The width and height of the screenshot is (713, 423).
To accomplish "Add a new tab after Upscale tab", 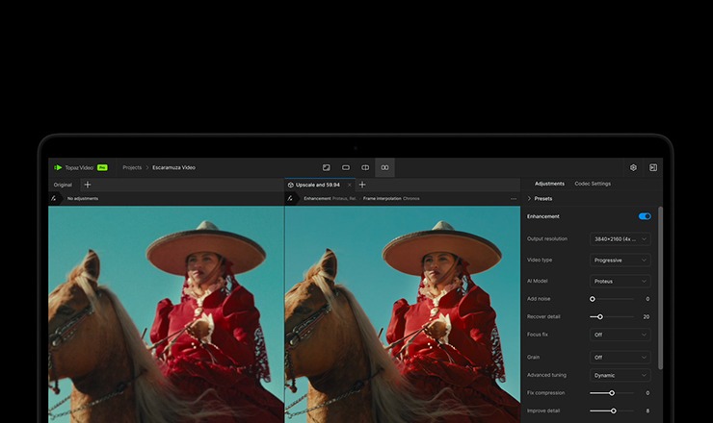I will [x=362, y=185].
